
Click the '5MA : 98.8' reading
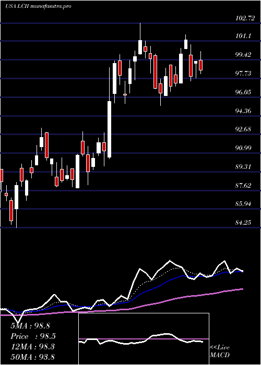(x=30, y=326)
